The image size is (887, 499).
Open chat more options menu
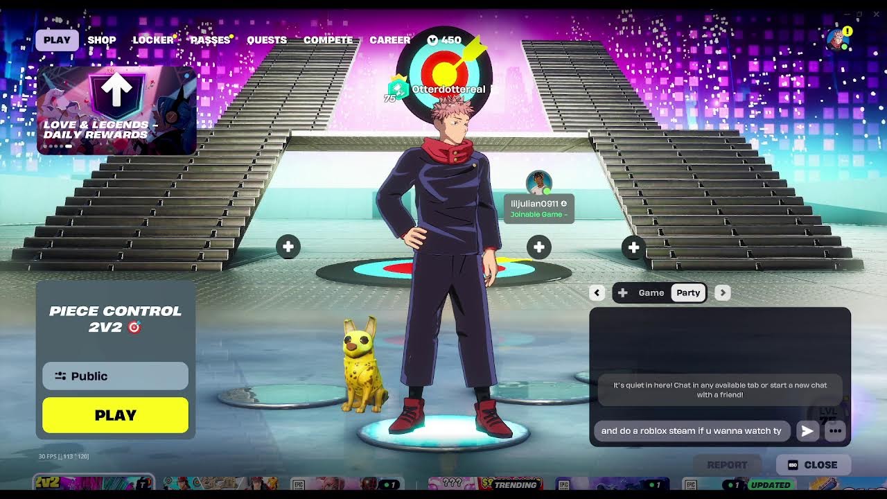point(835,431)
